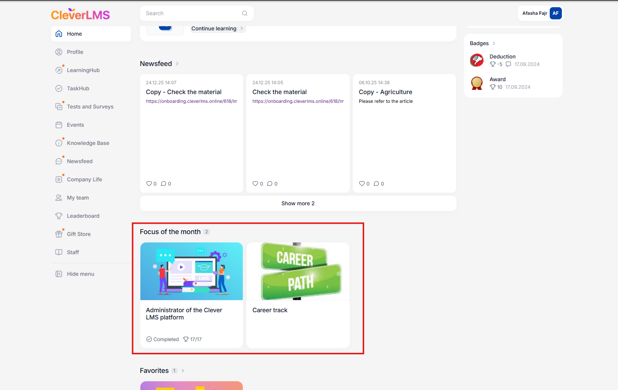Open LearningHub from sidebar

coord(91,70)
